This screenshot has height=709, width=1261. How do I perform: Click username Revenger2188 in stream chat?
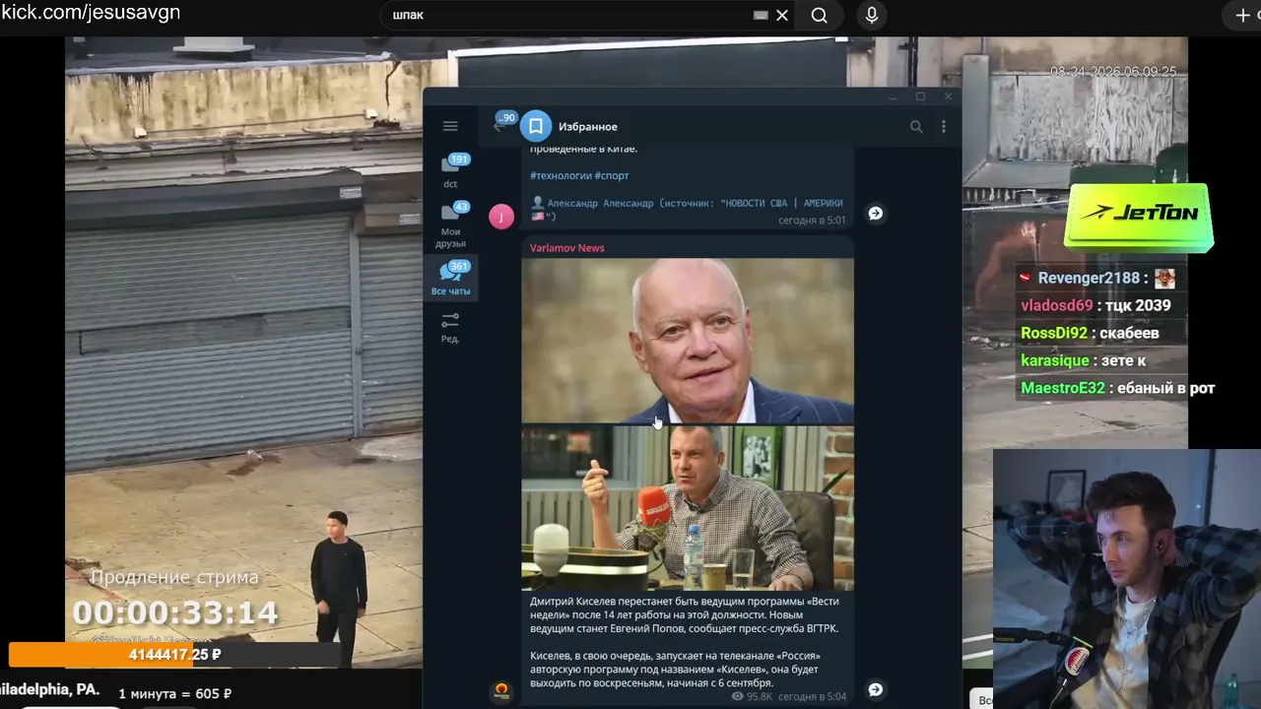(1088, 279)
